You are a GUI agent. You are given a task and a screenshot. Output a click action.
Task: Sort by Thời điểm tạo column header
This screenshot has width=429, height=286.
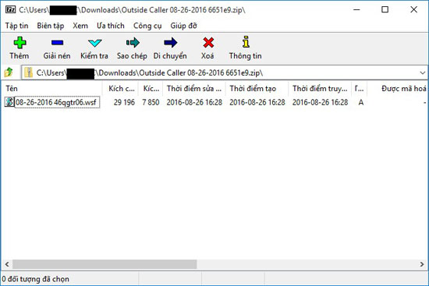coord(257,89)
